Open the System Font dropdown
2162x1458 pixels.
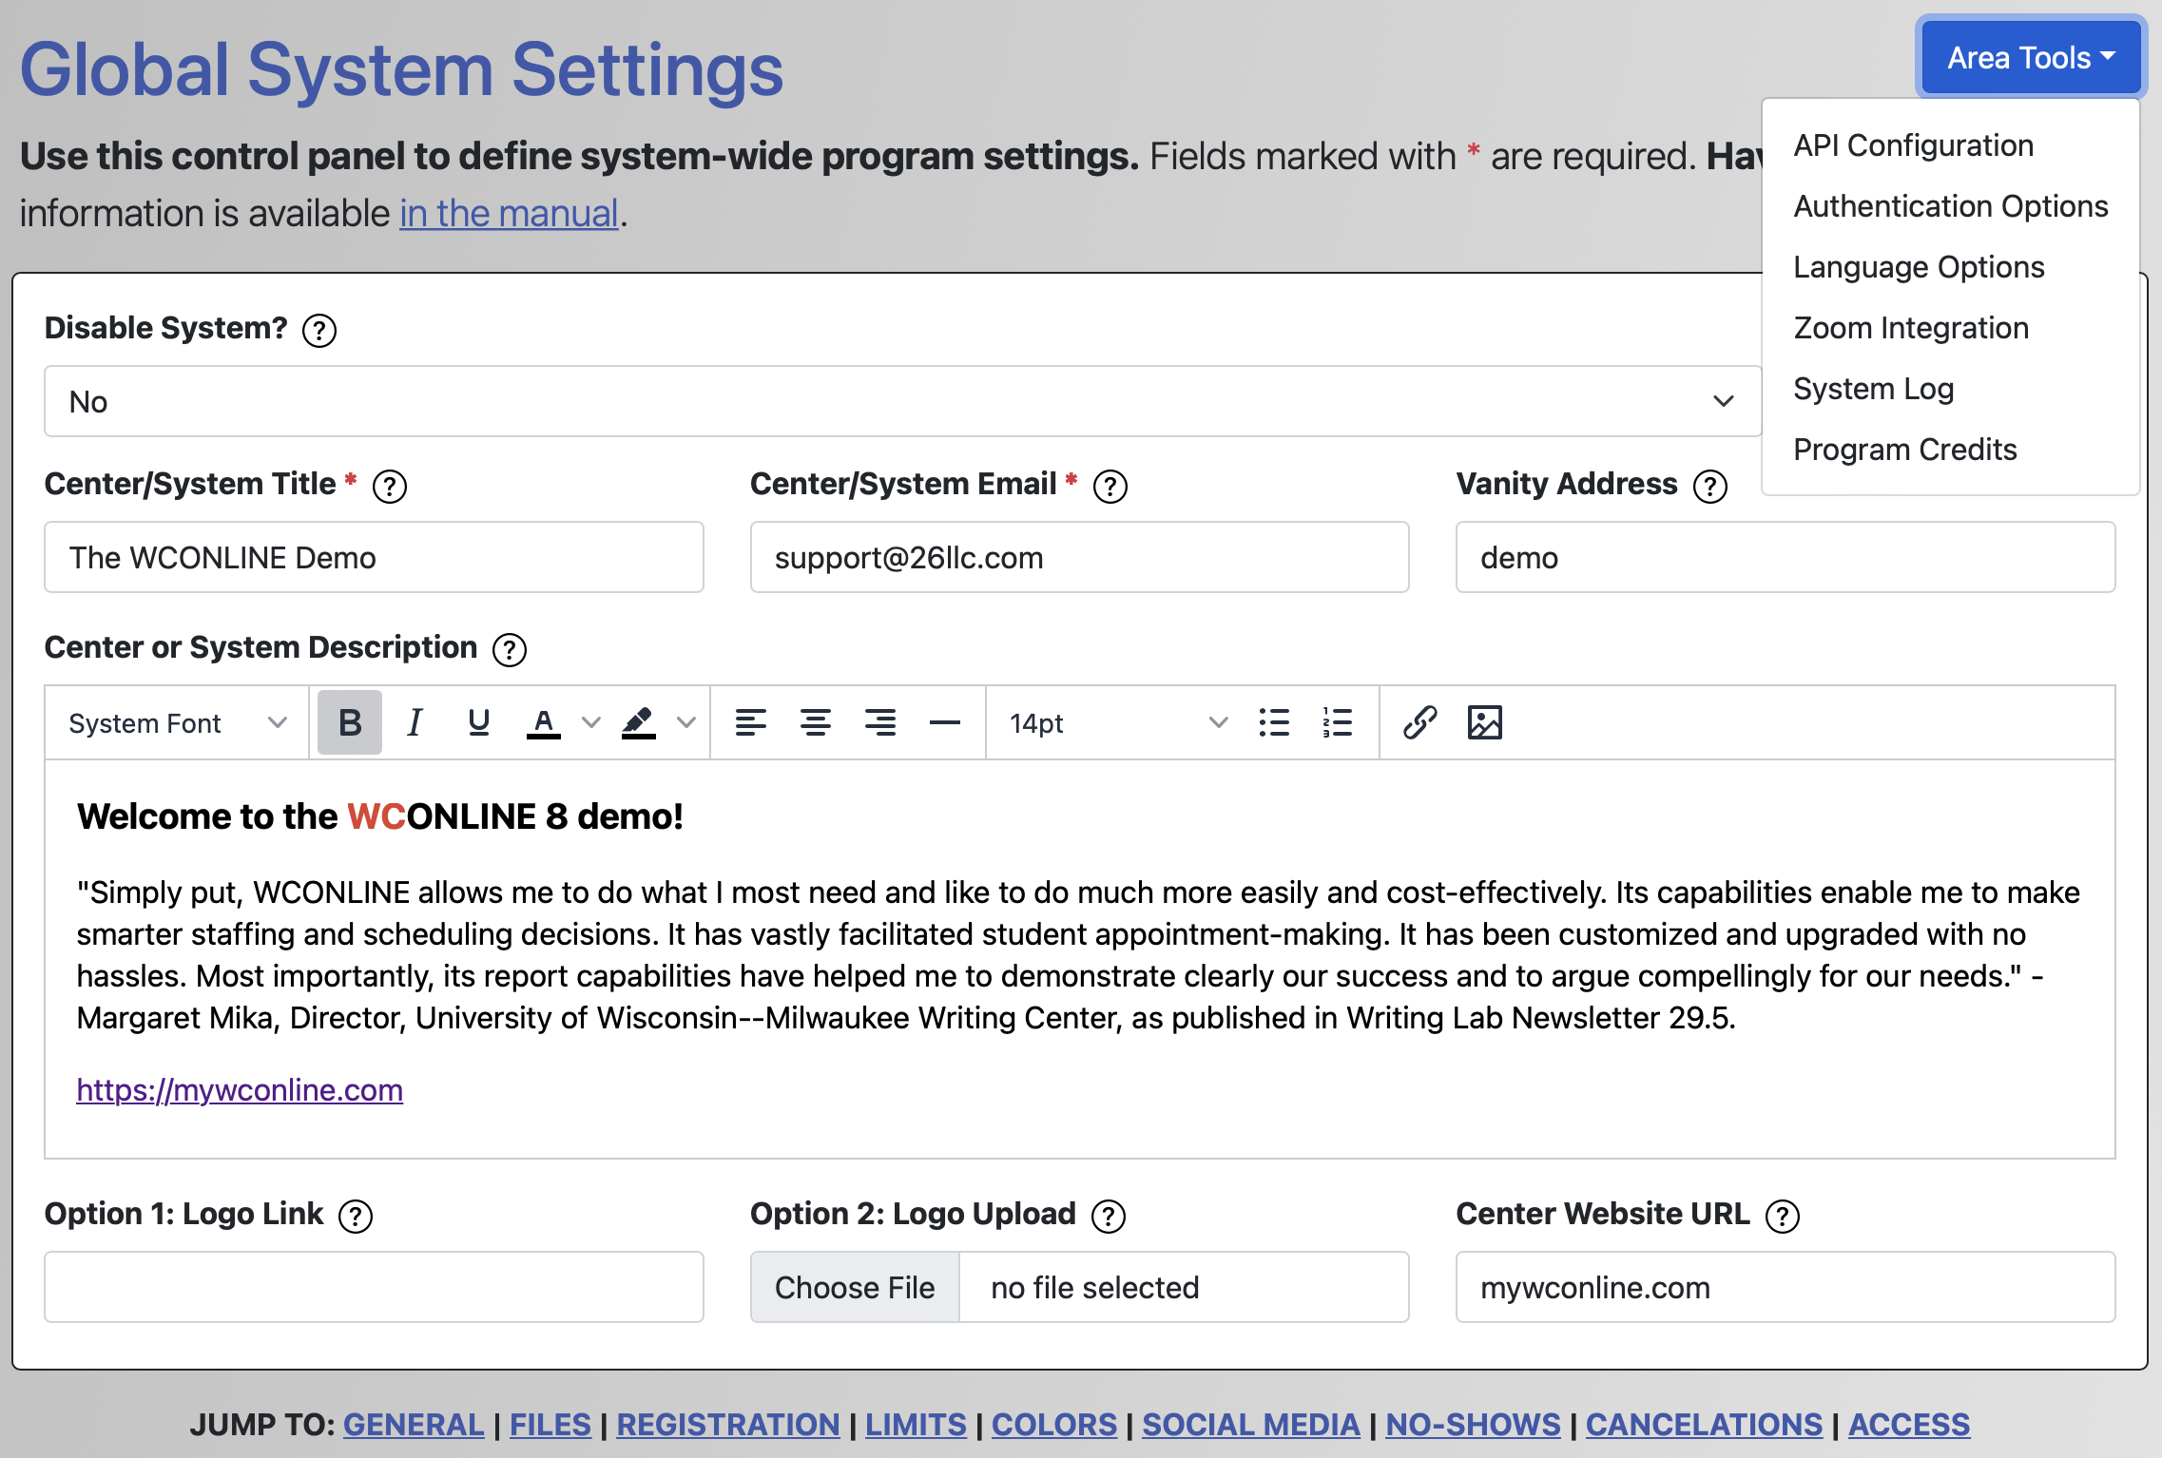click(175, 722)
